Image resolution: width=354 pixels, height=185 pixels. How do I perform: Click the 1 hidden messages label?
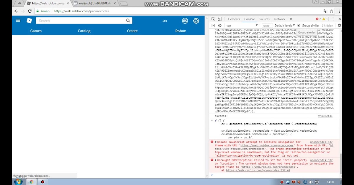(x=327, y=26)
